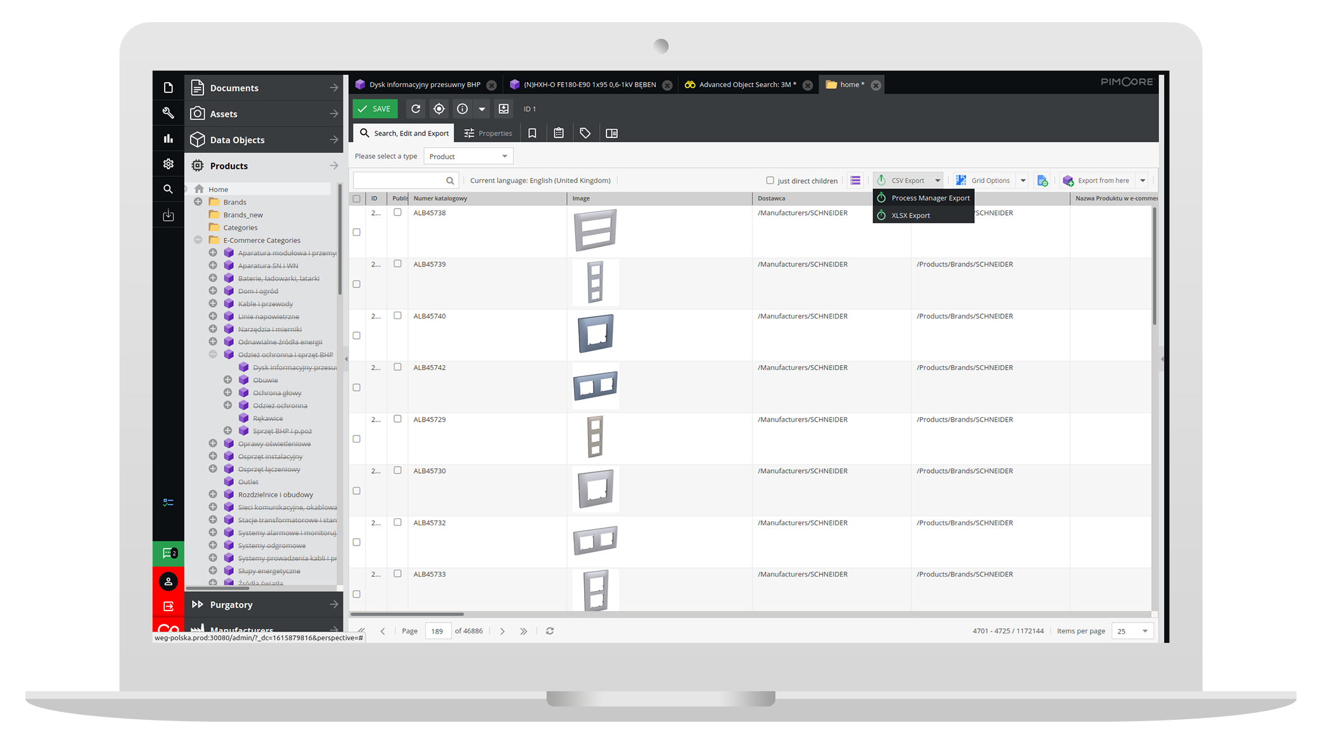Refresh the grid with pager reload icon
The height and width of the screenshot is (744, 1322).
tap(550, 631)
